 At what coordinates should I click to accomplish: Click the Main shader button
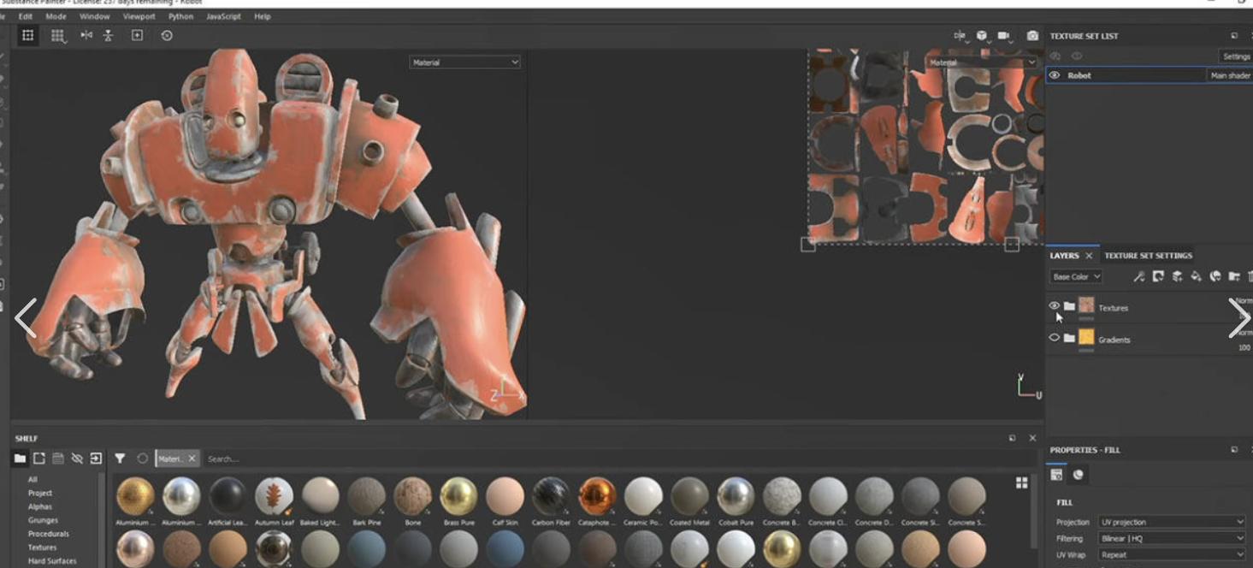[x=1230, y=75]
